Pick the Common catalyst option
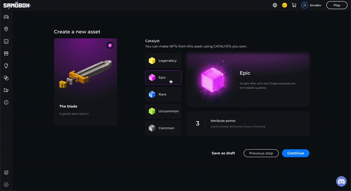The image size is (351, 191). 163,128
